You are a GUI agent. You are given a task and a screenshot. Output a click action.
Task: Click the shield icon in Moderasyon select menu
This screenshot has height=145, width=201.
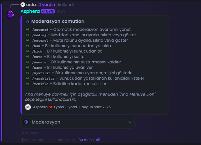(26, 122)
